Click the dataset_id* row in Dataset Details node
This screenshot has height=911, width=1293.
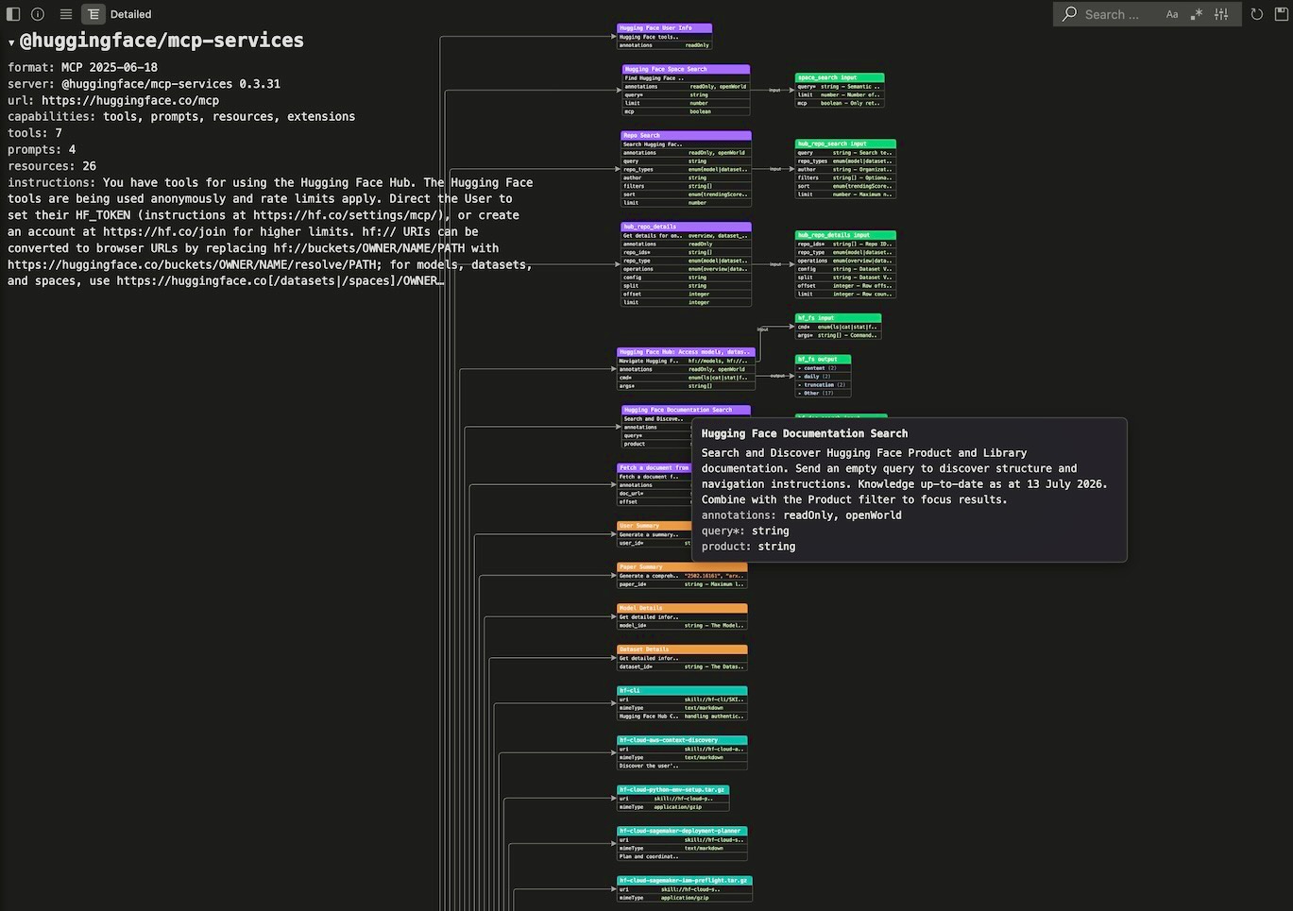point(682,666)
